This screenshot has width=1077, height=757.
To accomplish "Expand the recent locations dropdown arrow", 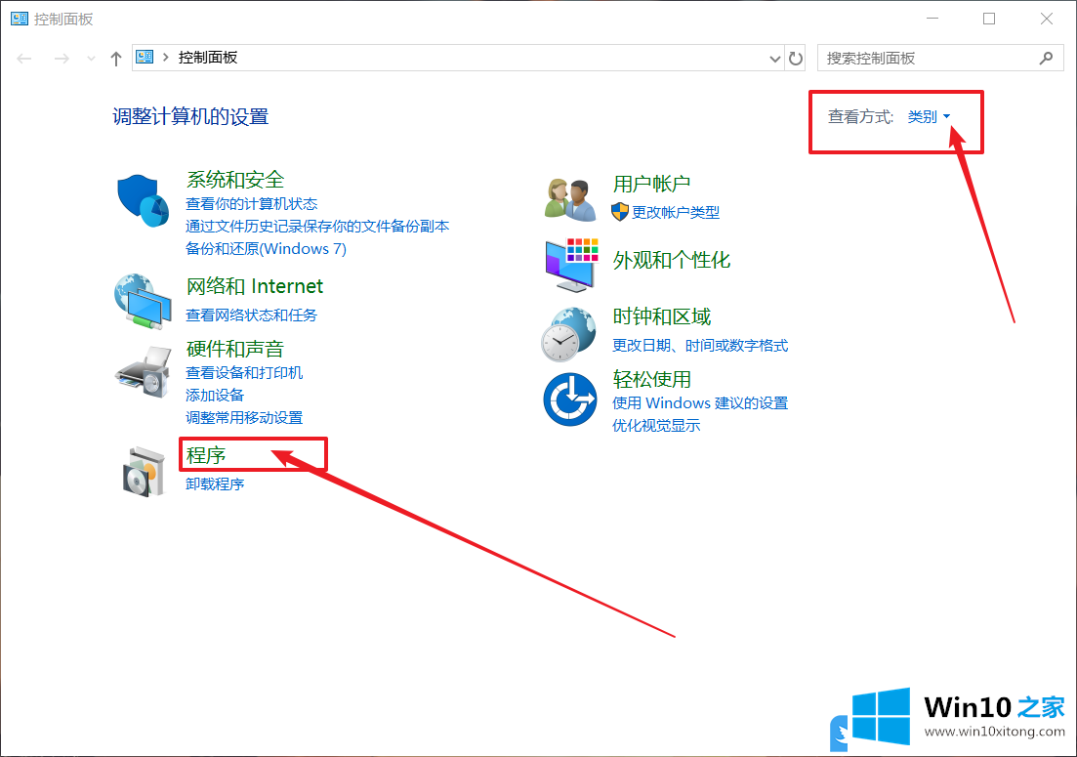I will coord(92,59).
